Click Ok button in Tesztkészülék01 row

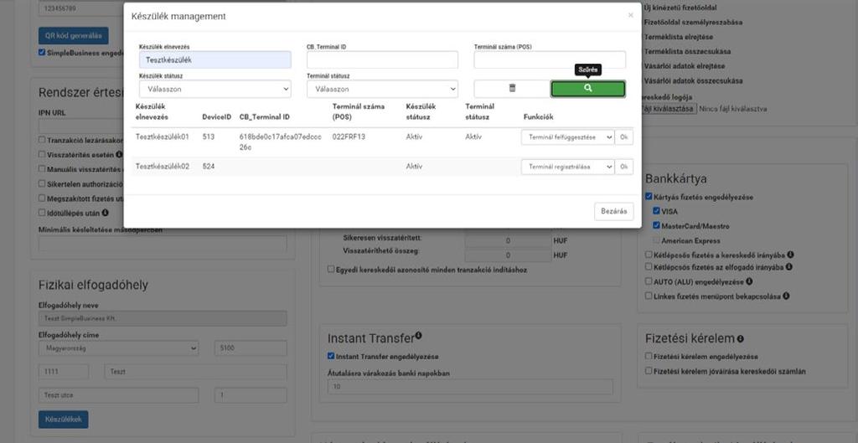(623, 137)
